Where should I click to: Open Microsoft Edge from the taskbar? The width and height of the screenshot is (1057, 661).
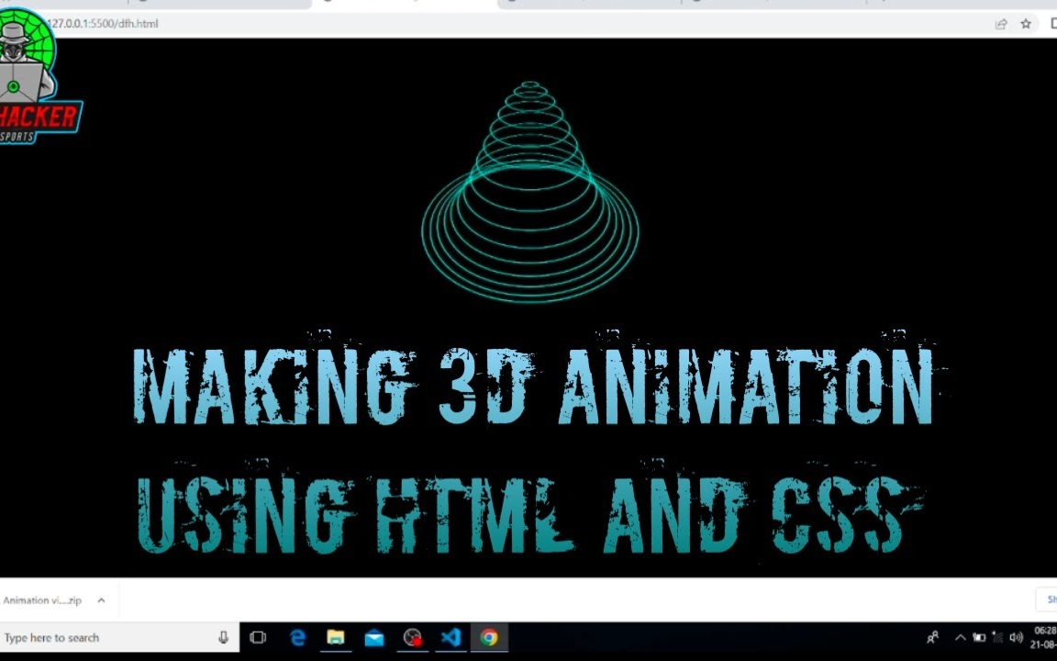click(x=297, y=637)
